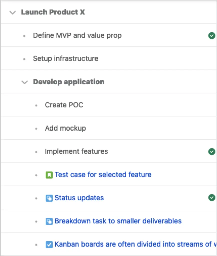The width and height of the screenshot is (217, 256).
Task: Collapse the Launch Product X section
Action: pyautogui.click(x=12, y=12)
